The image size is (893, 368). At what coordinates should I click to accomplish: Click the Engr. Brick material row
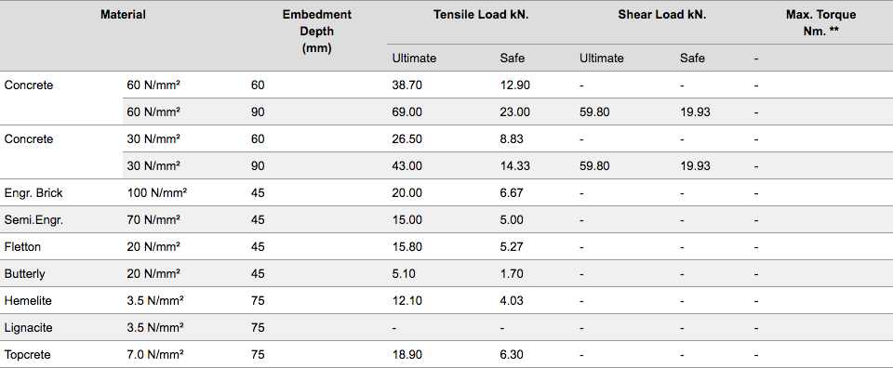click(446, 192)
